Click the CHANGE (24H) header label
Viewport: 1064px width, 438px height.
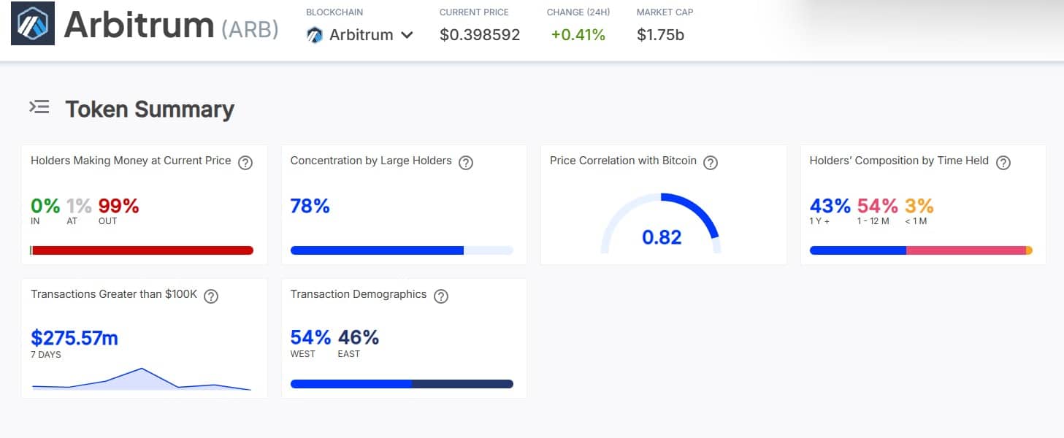click(x=578, y=12)
